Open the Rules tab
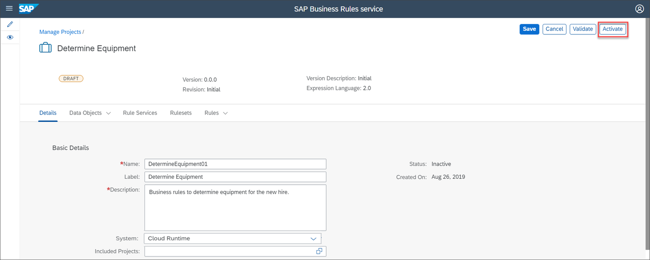Image resolution: width=650 pixels, height=260 pixels. point(212,113)
